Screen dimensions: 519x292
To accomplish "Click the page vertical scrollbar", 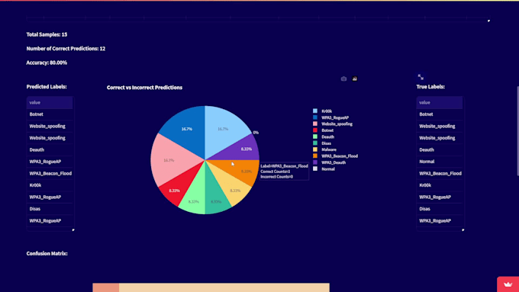I will coord(517,130).
